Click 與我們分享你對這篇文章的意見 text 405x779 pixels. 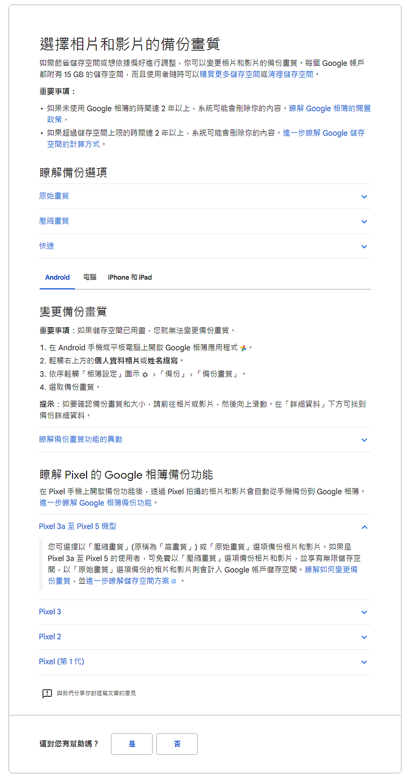(x=96, y=694)
